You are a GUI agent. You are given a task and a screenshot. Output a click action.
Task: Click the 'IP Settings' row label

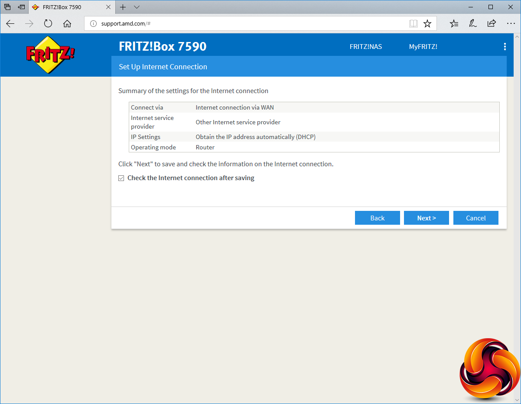(x=146, y=137)
